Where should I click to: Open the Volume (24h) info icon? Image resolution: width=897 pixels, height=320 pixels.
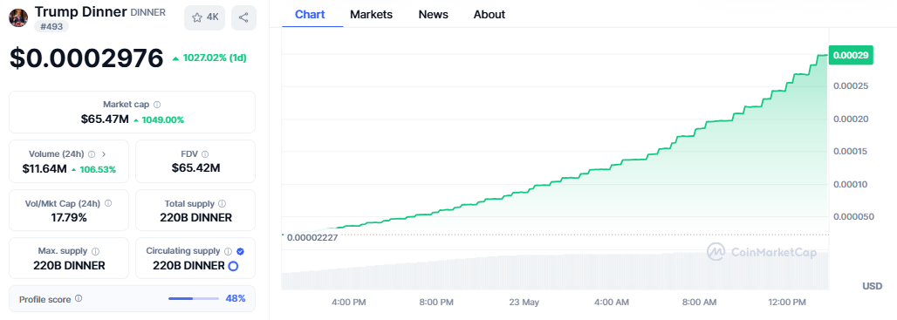92,154
